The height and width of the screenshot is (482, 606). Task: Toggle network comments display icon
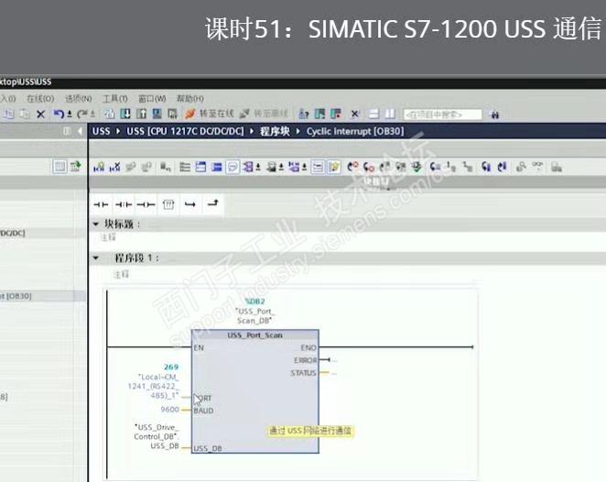(x=318, y=167)
